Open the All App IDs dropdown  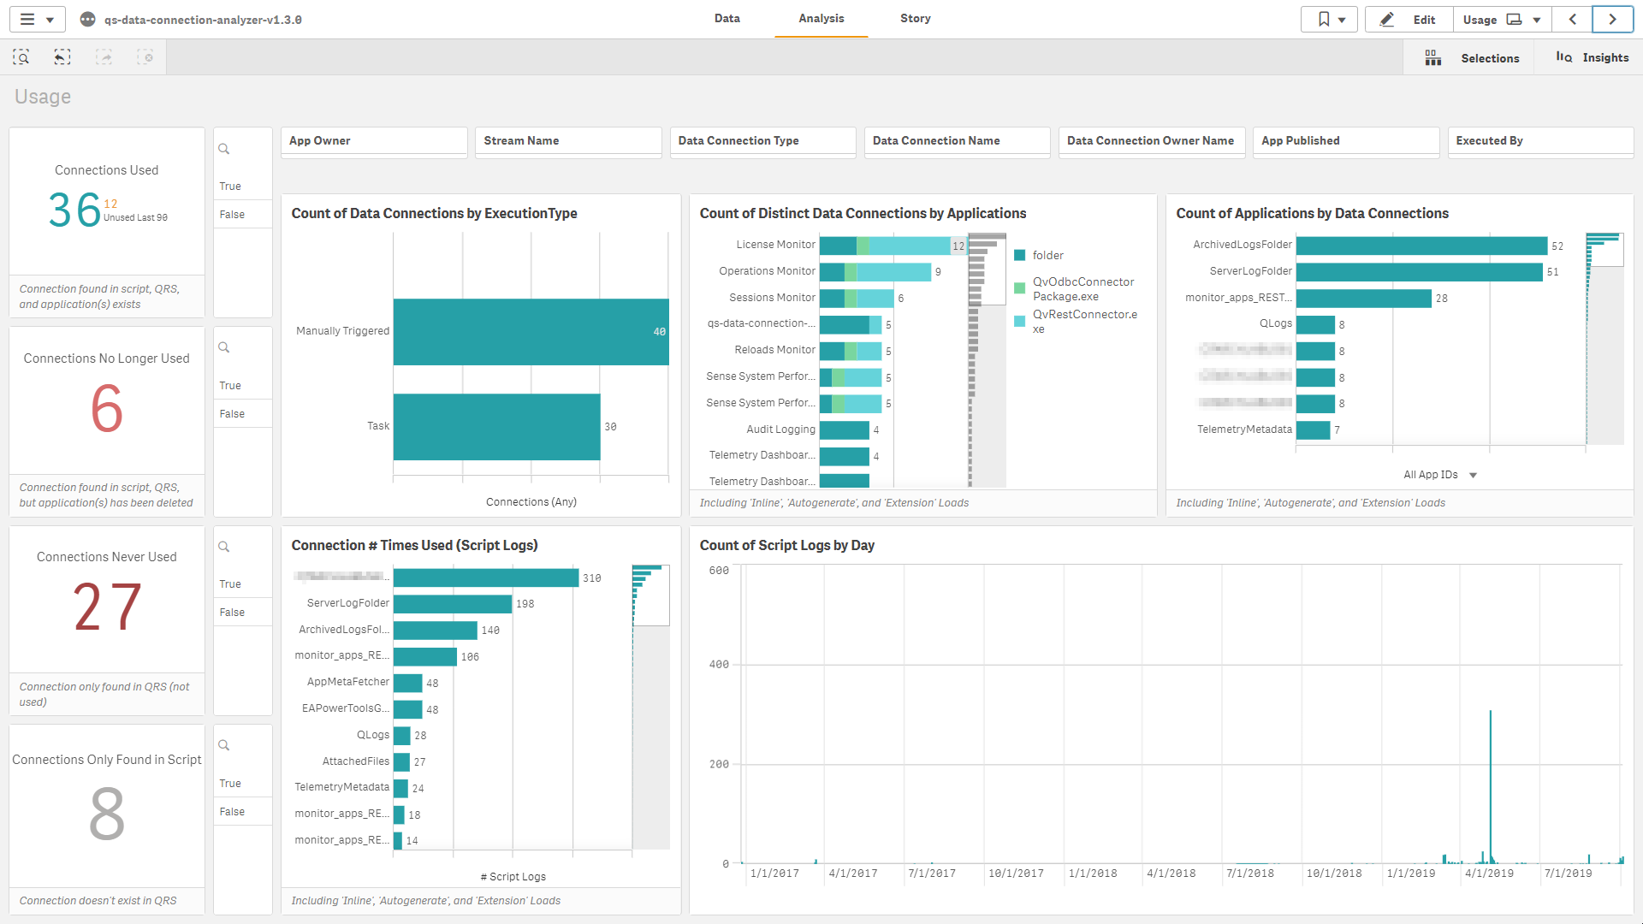[1440, 474]
